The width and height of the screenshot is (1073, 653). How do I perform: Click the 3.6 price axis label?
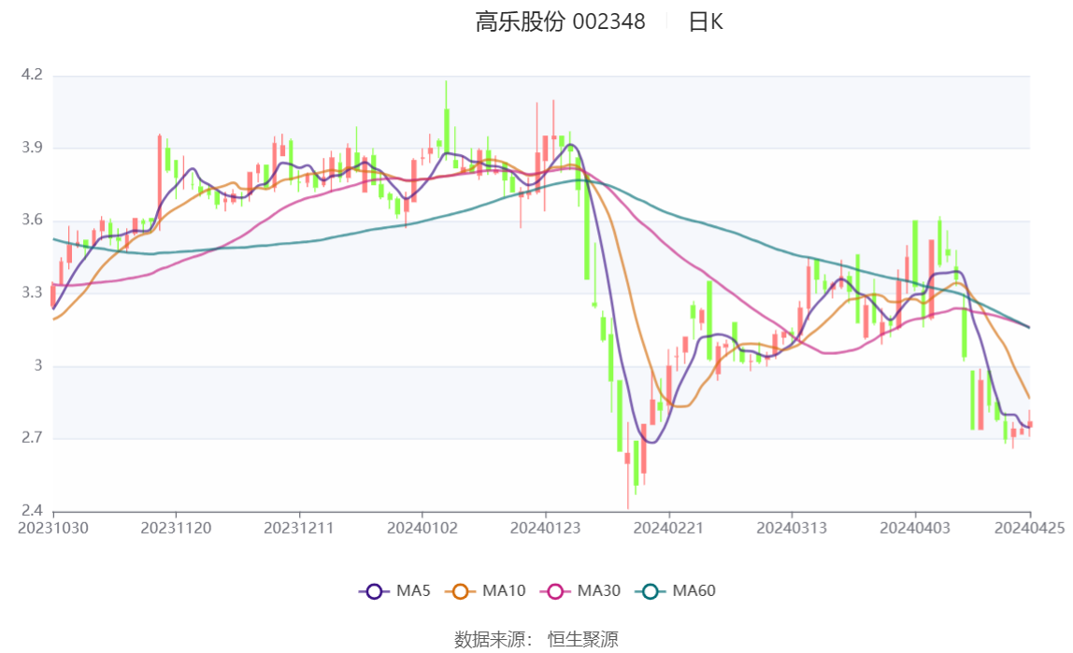tap(32, 220)
